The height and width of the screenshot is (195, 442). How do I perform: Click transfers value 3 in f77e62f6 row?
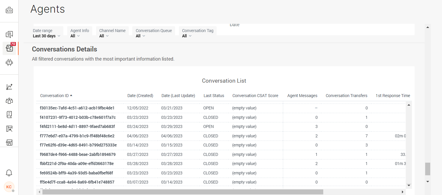click(x=367, y=145)
